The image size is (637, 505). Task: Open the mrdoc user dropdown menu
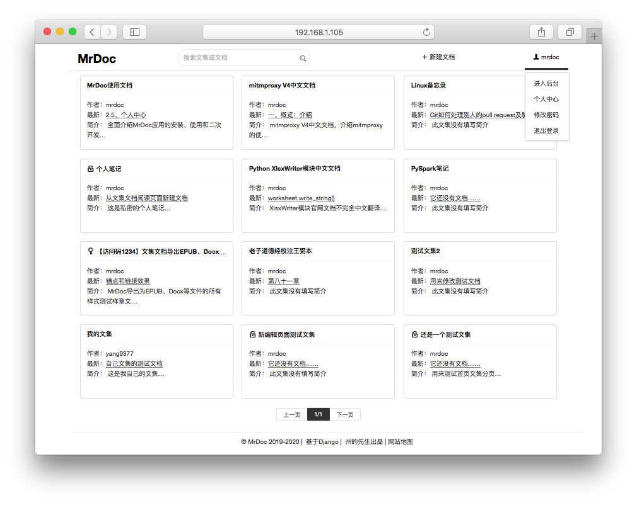[546, 57]
